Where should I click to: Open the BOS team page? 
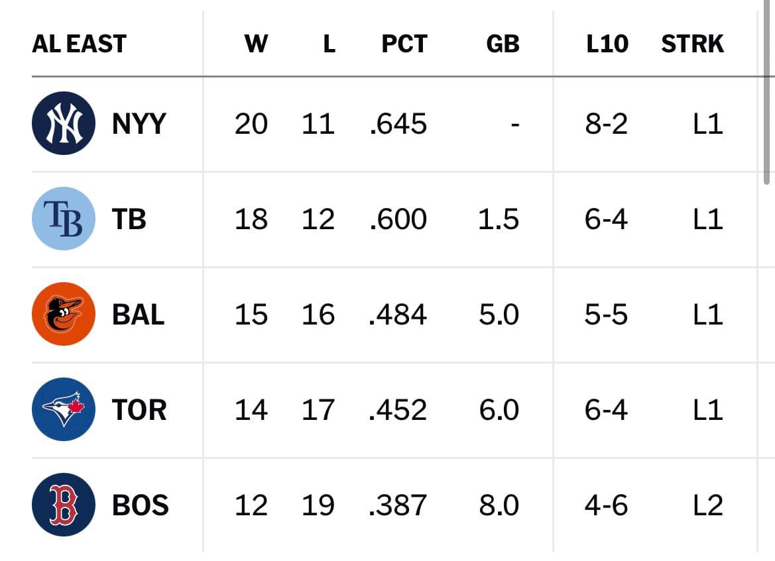141,505
